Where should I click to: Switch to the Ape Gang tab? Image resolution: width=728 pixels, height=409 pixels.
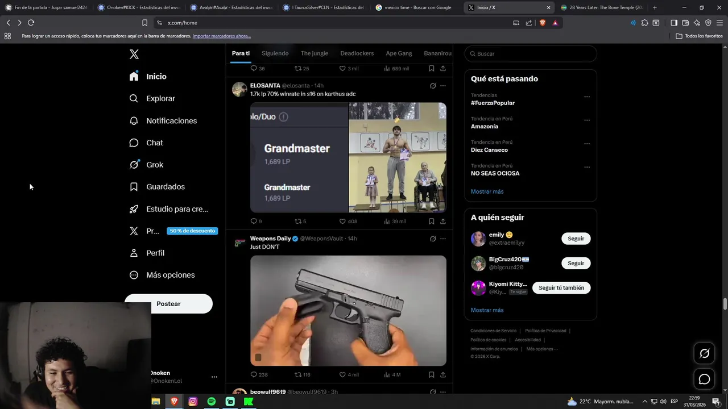399,53
